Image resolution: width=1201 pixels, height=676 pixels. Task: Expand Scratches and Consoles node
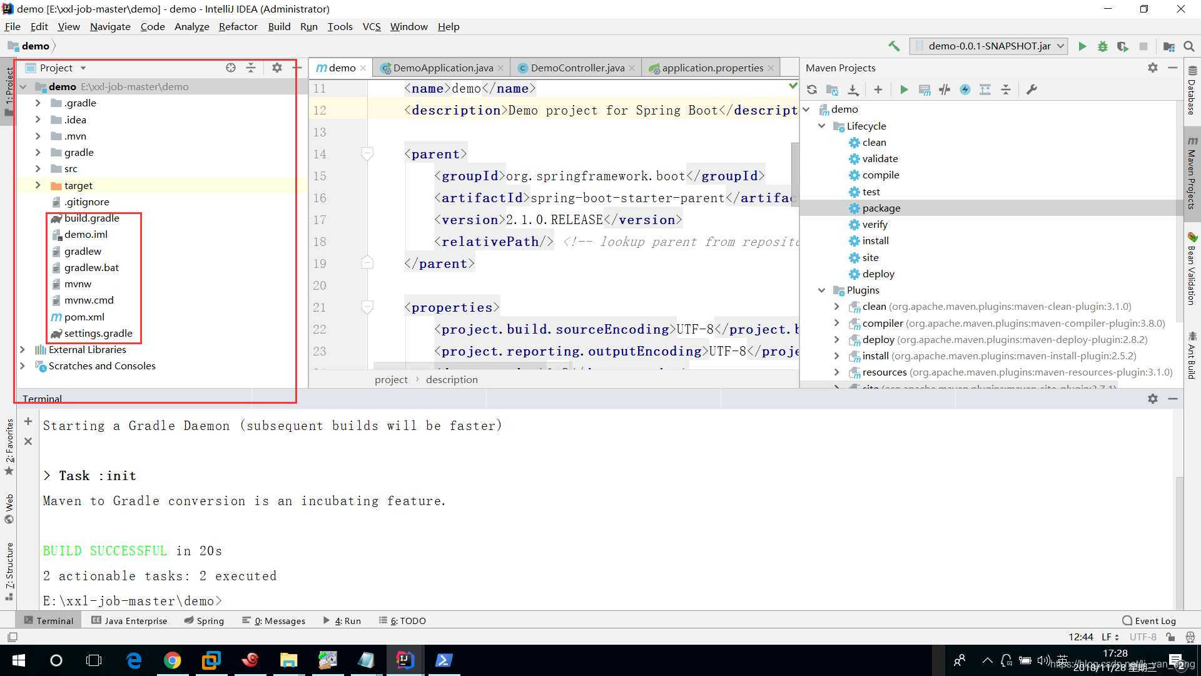point(23,366)
